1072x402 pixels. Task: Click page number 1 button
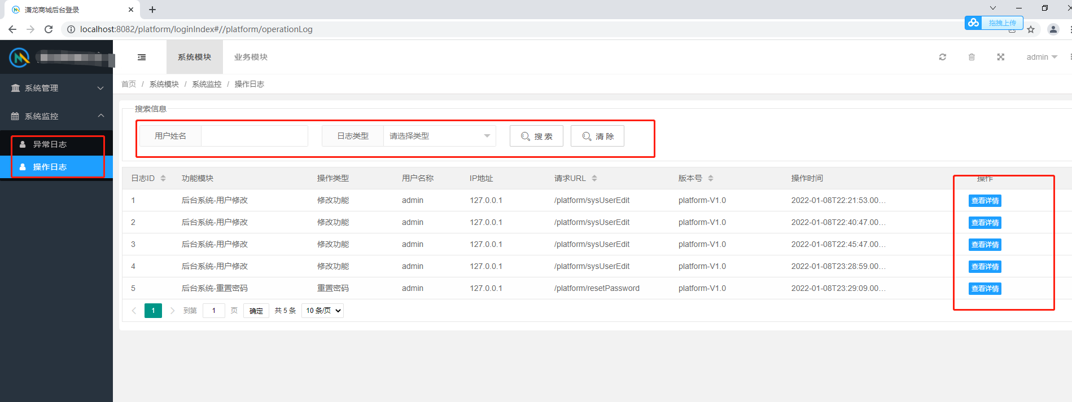153,311
